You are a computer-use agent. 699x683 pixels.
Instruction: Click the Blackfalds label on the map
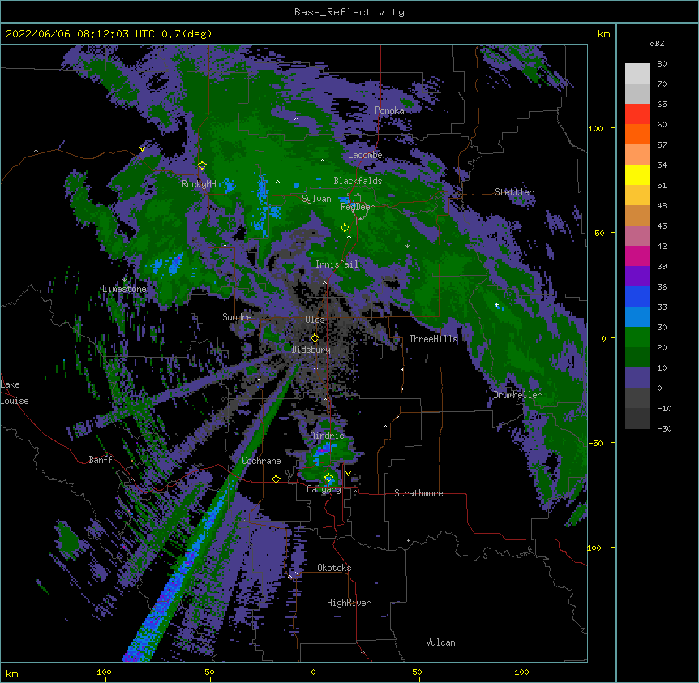pyautogui.click(x=358, y=181)
